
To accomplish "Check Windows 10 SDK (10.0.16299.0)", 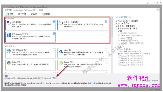I will [x=119, y=56].
